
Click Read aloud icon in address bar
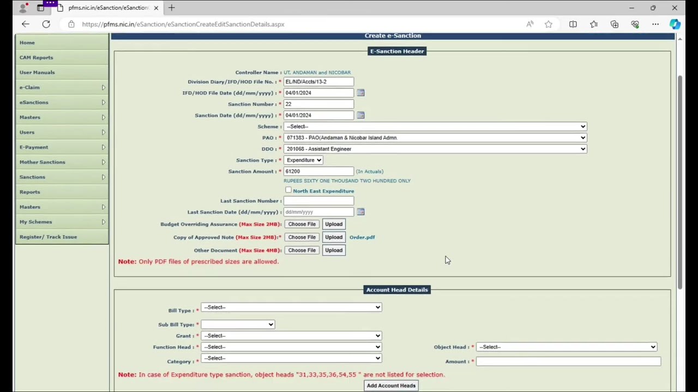point(530,24)
